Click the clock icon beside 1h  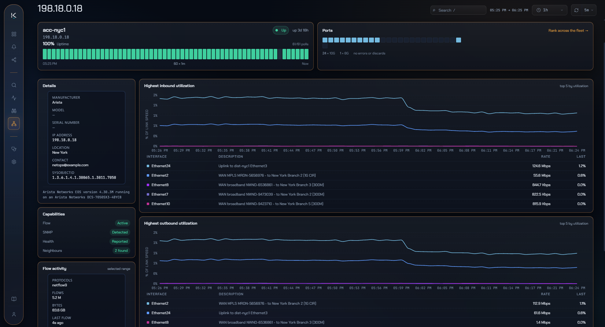[x=539, y=10]
